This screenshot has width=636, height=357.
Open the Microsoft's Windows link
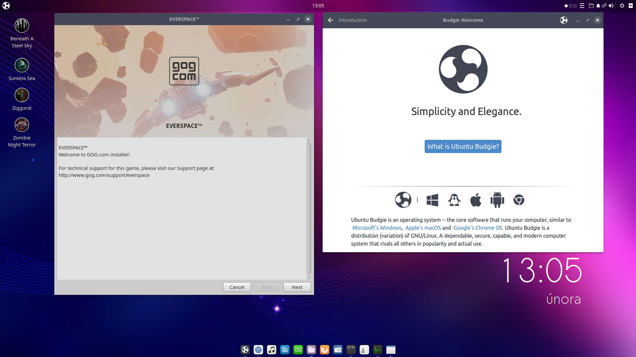pos(377,228)
